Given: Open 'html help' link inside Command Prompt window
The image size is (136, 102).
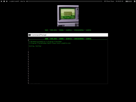Looking at the screenshot, I should pos(54,39).
